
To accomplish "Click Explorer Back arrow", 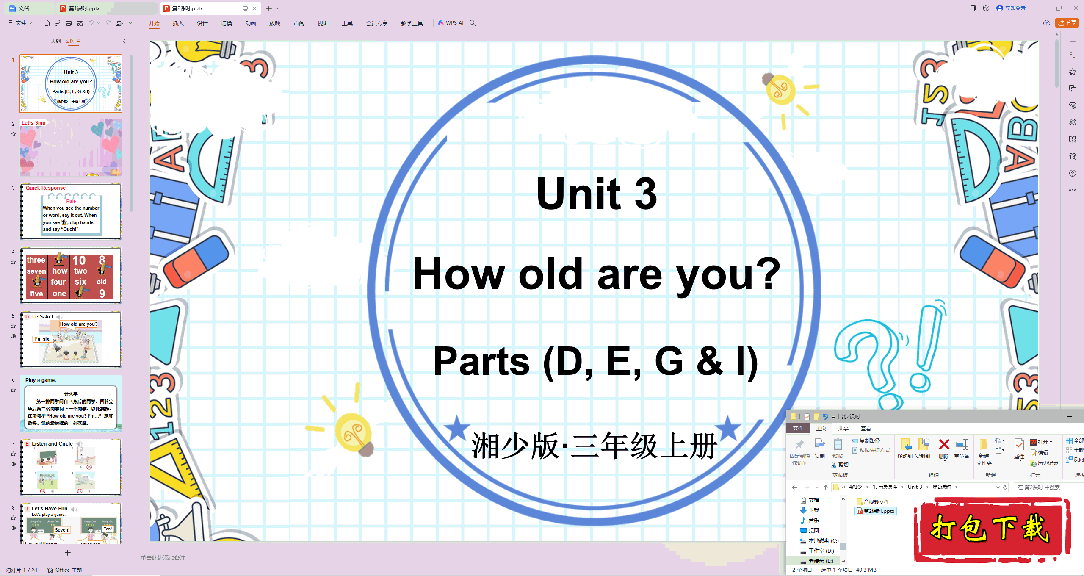I will 794,487.
